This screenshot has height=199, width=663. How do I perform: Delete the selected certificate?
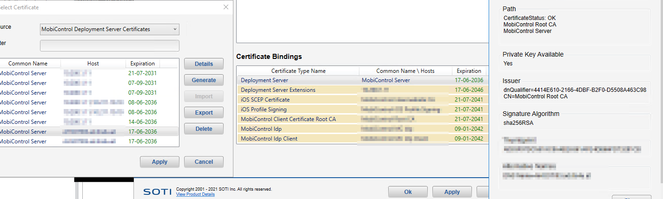coord(204,129)
